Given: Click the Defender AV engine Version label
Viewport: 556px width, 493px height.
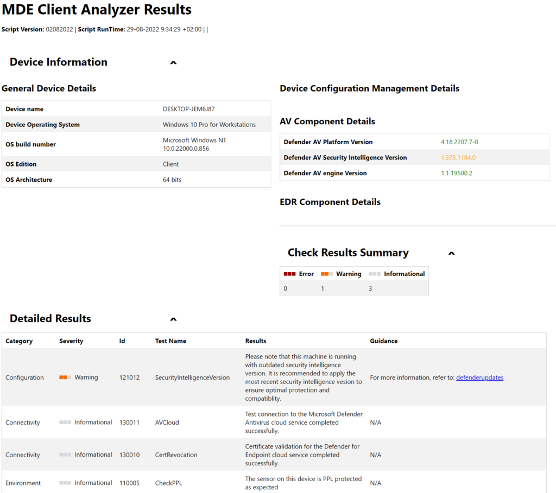Looking at the screenshot, I should point(325,173).
